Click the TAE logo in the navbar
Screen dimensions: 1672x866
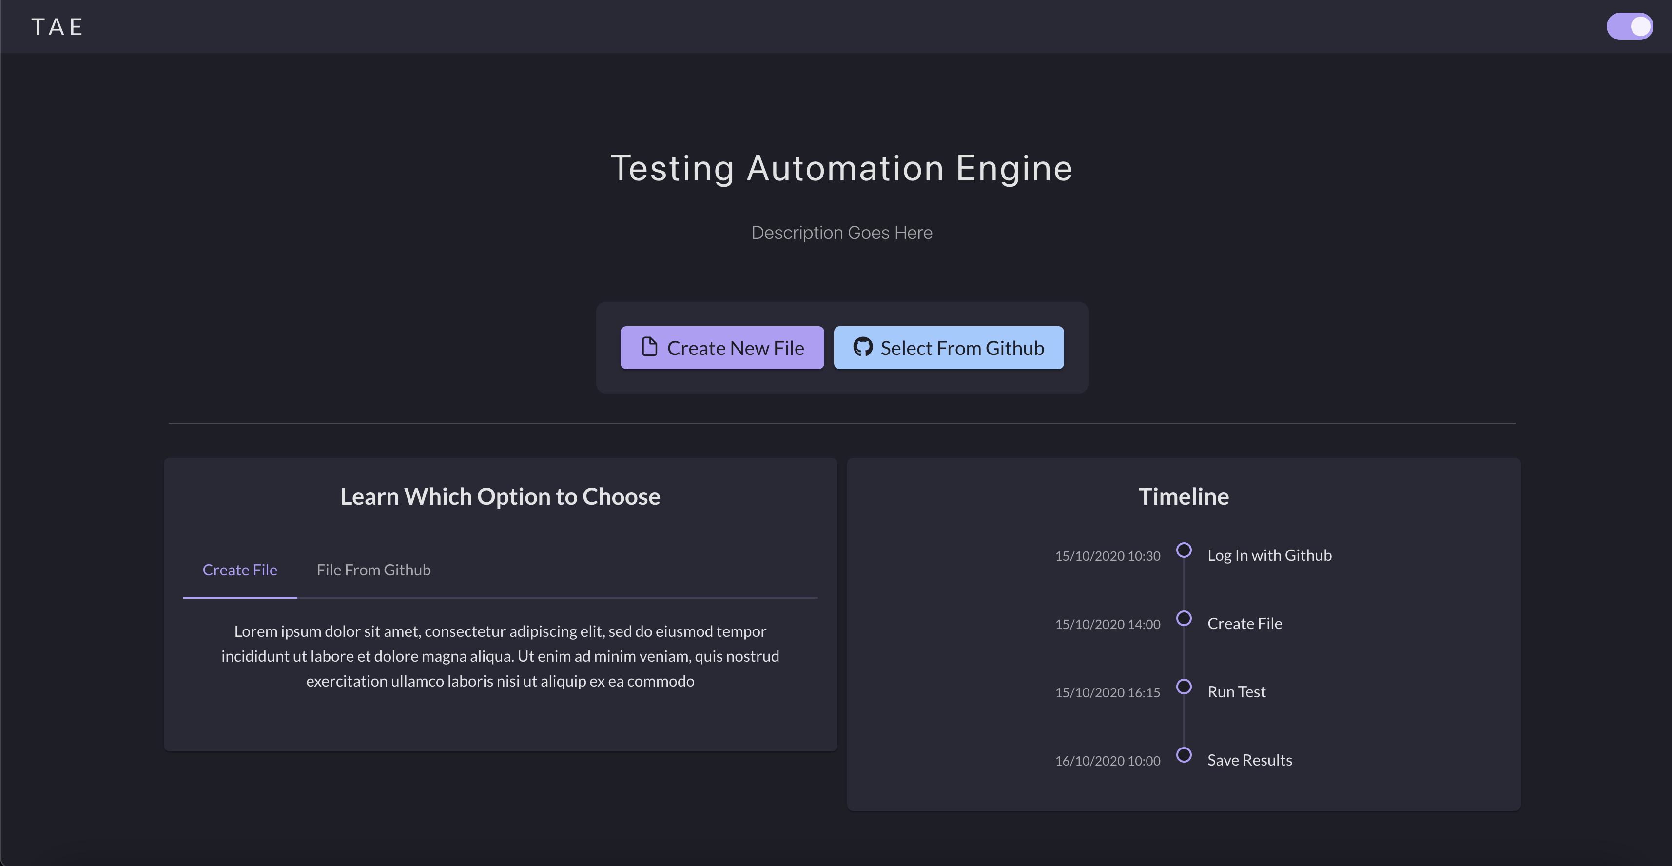[x=57, y=27]
